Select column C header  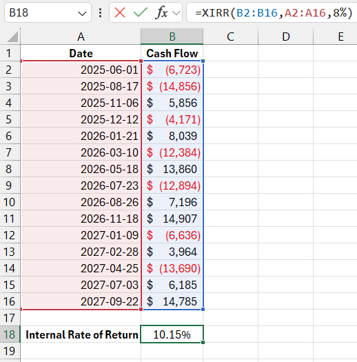tap(231, 37)
